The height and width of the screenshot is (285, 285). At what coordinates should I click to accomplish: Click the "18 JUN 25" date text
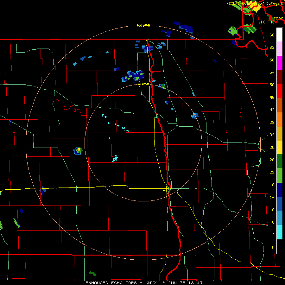click(173, 283)
